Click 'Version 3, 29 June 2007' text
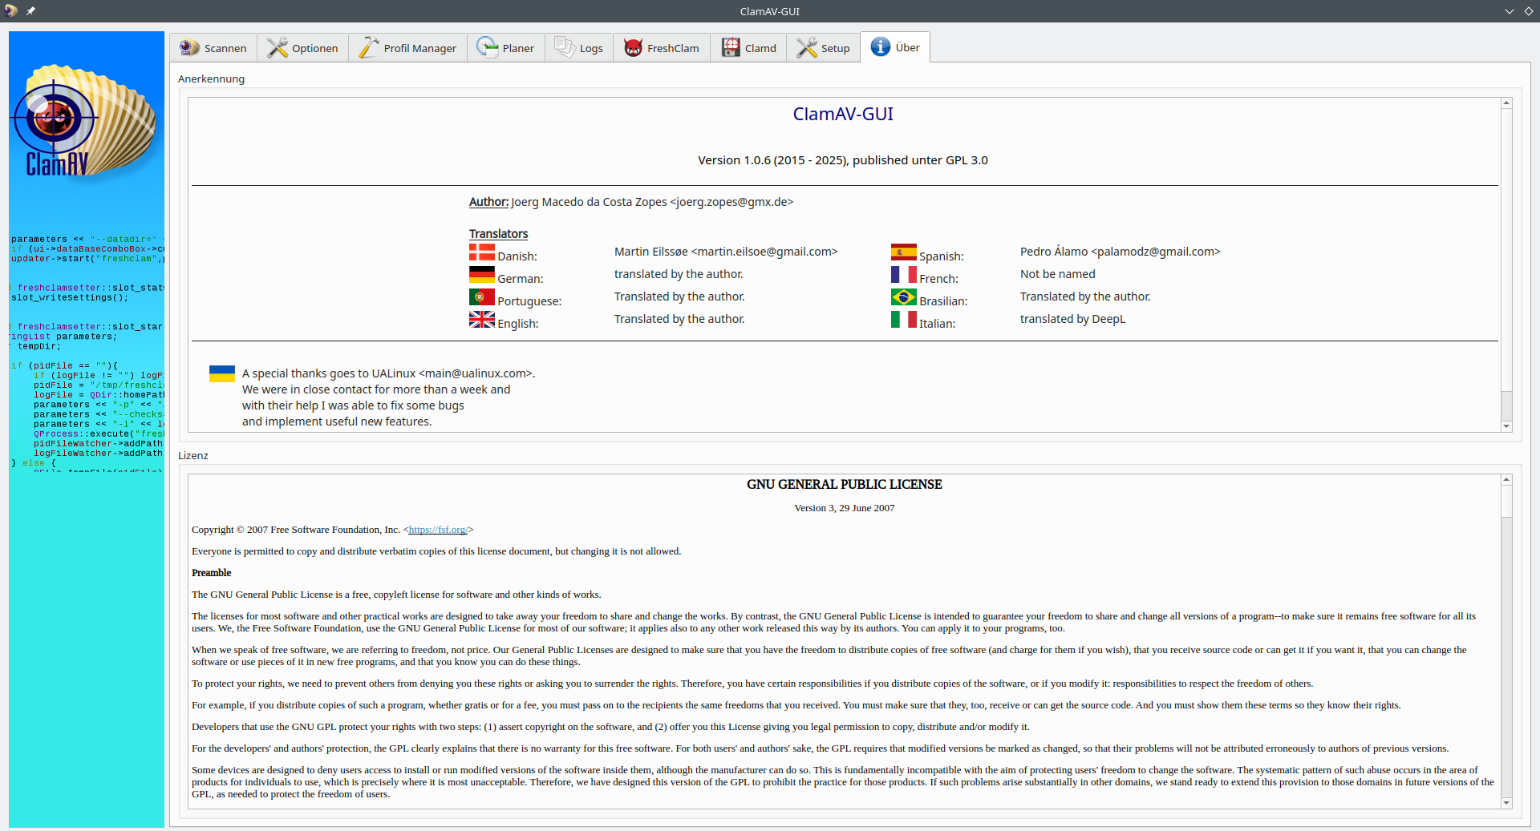Image resolution: width=1540 pixels, height=831 pixels. 845,508
